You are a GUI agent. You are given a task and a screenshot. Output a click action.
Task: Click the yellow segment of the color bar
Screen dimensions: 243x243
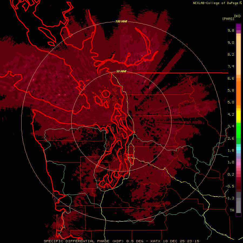pos(238,116)
